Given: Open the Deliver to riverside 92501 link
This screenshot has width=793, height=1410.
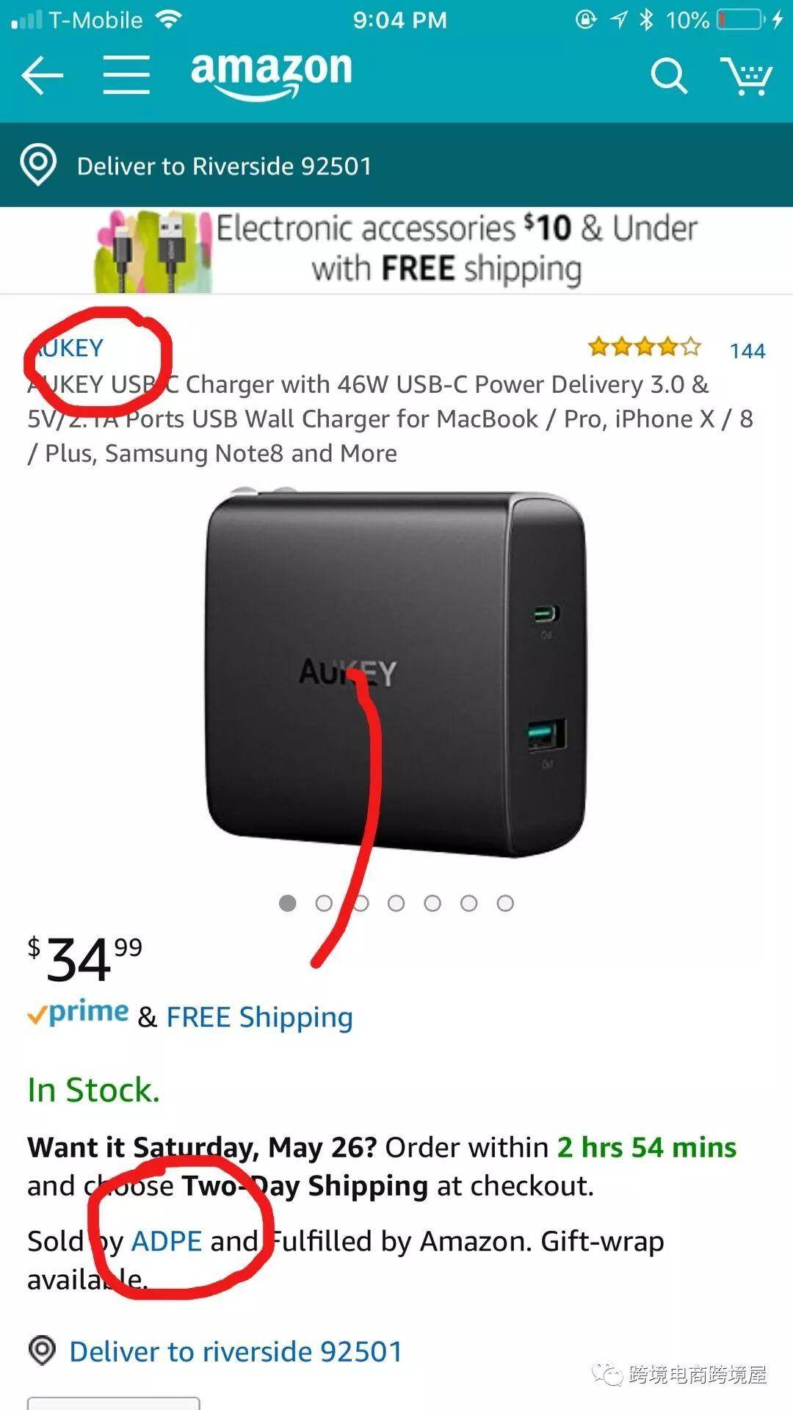Looking at the screenshot, I should tap(236, 1351).
